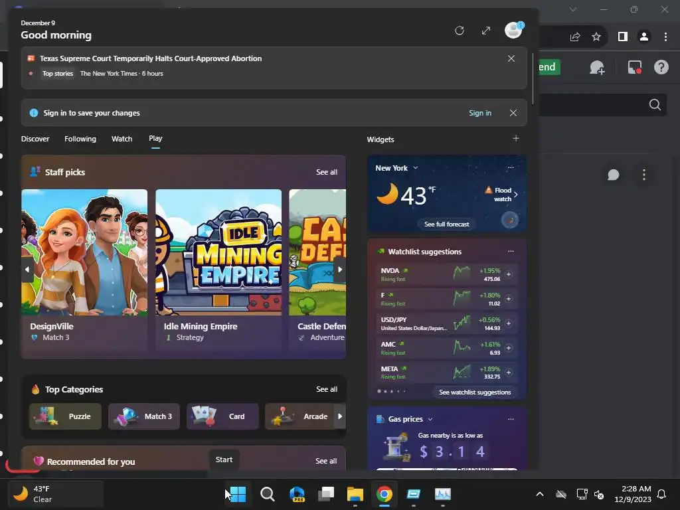Open File Explorer from taskbar
This screenshot has height=510, width=680.
coord(355,494)
